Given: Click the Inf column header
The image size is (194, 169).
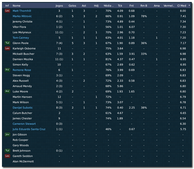Looking at the screenshot, I should point(7,6).
